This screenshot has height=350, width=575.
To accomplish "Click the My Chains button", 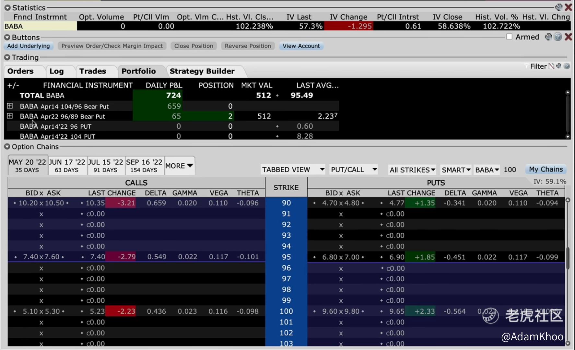I will [546, 169].
